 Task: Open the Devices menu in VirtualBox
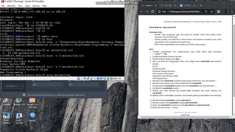click(36, 6)
